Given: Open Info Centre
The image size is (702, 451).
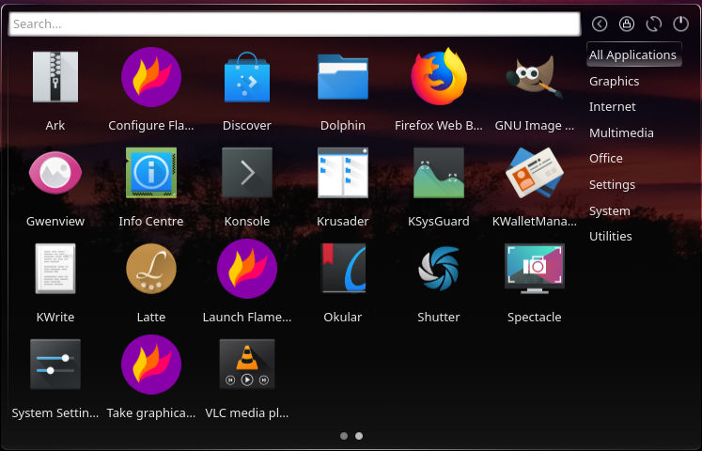Looking at the screenshot, I should coord(151,173).
